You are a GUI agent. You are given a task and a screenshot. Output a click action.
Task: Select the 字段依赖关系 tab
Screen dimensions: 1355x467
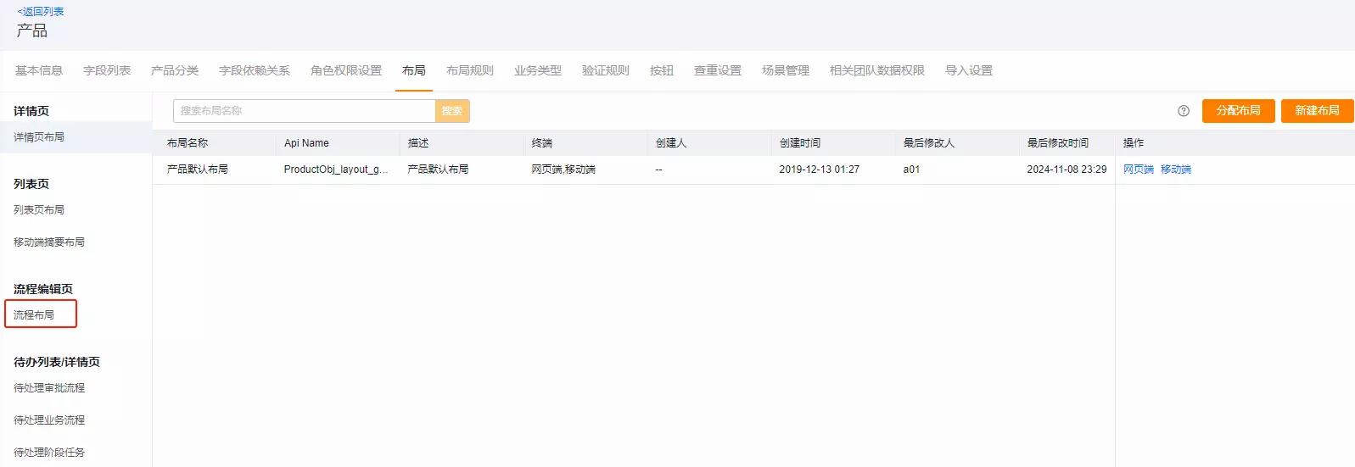pos(255,70)
